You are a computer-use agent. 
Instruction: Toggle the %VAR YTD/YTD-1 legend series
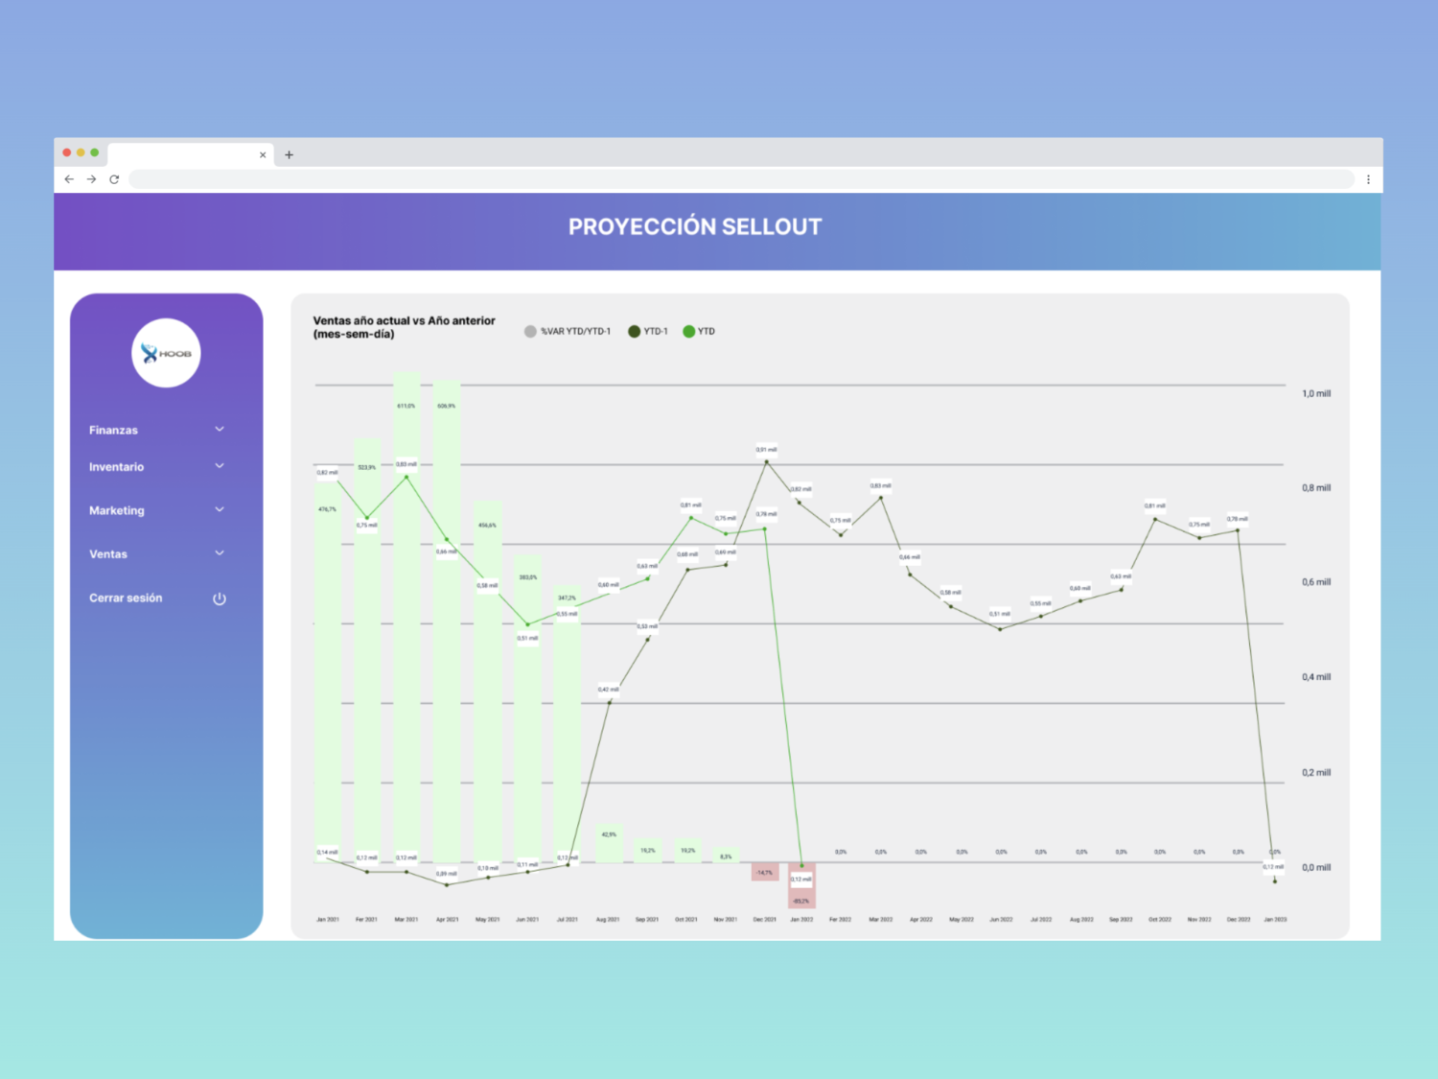pos(568,332)
